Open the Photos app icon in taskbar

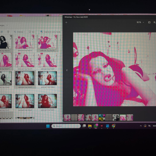pyautogui.click(x=108, y=126)
